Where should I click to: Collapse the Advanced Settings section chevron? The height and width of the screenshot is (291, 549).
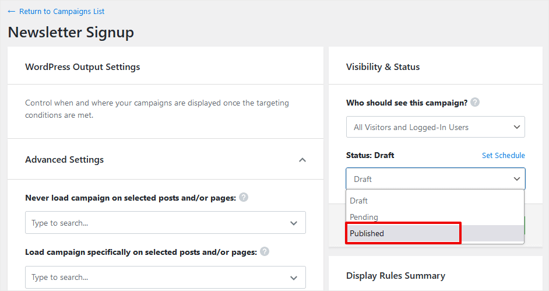[x=302, y=160]
